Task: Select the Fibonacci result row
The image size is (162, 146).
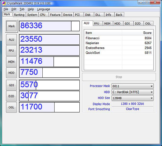Action: click(119, 38)
